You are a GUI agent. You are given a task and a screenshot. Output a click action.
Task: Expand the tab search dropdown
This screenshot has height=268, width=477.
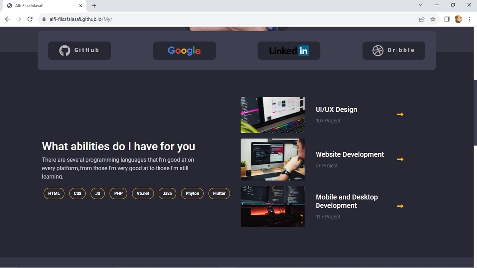tap(421, 5)
